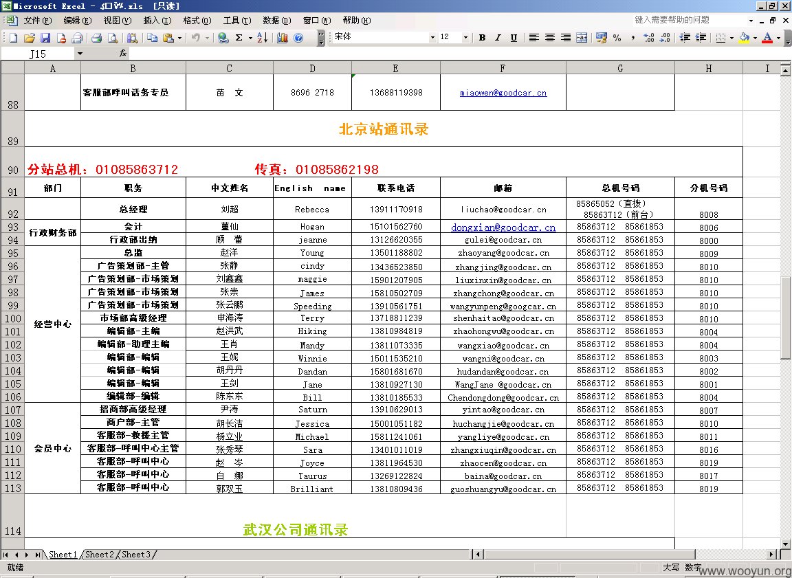Click the fx Insert Function button
Viewport: 792px width, 578px height.
click(123, 53)
